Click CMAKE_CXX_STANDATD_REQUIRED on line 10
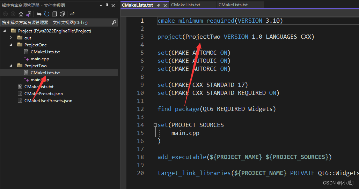Image resolution: width=359 pixels, height=189 pixels. coord(218,93)
